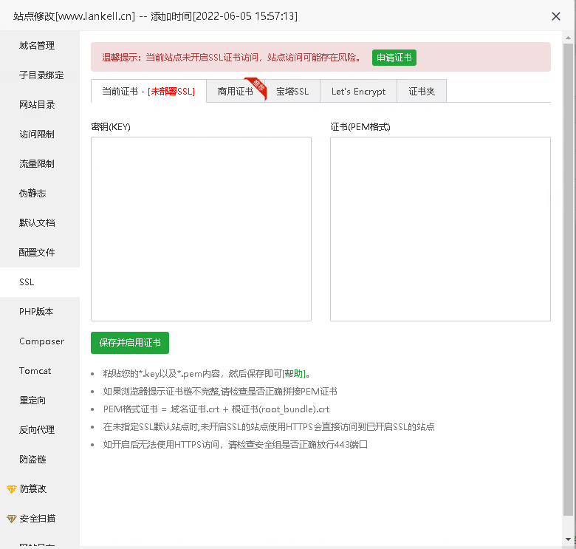Open 安全扫描 sidebar item
The width and height of the screenshot is (576, 549).
(38, 519)
